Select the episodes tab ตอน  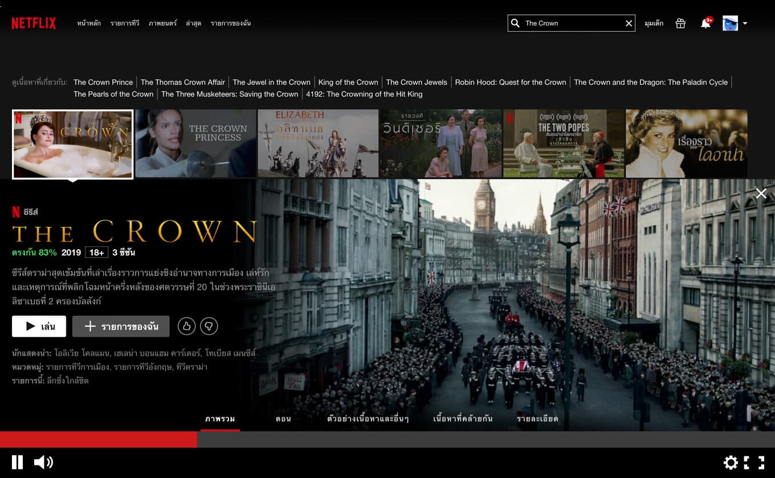click(x=283, y=419)
